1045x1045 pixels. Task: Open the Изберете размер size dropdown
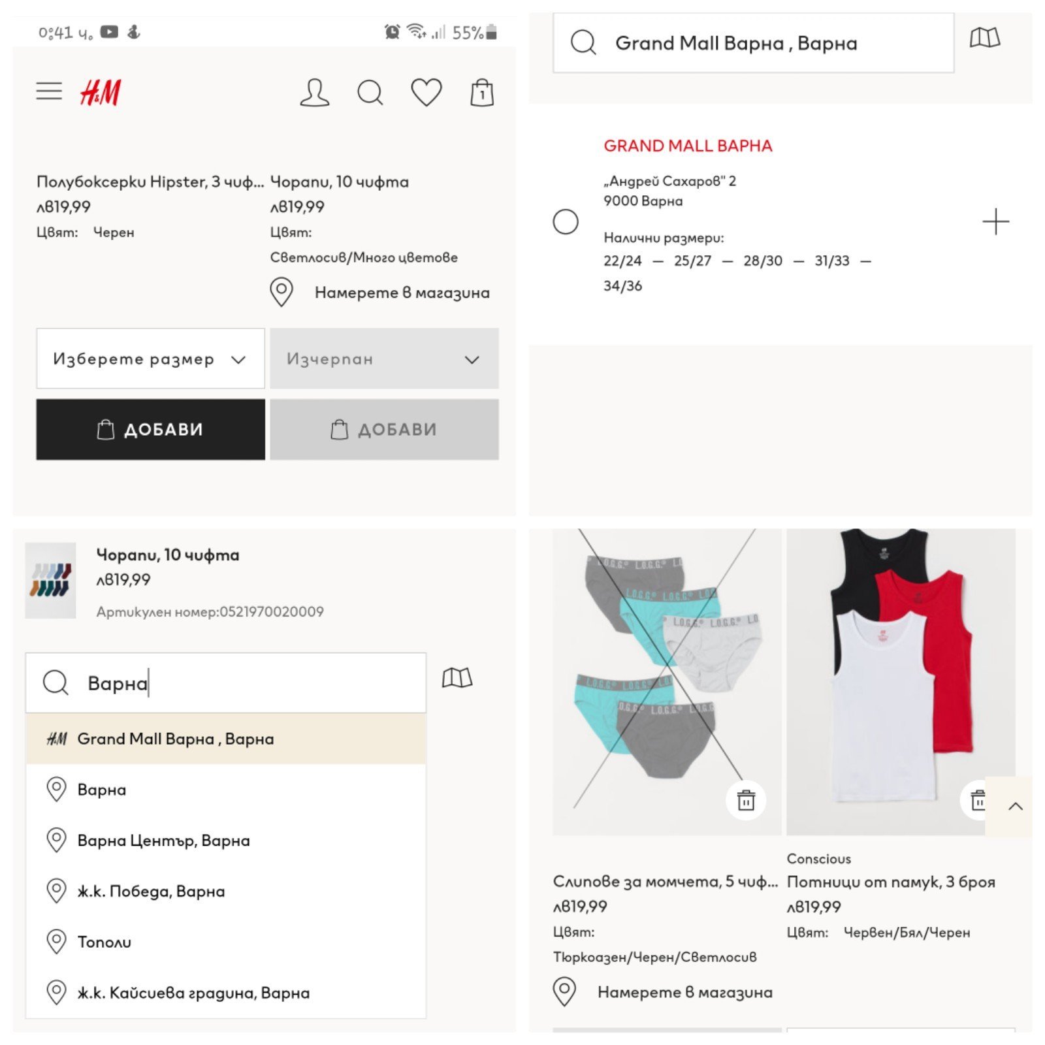[150, 359]
